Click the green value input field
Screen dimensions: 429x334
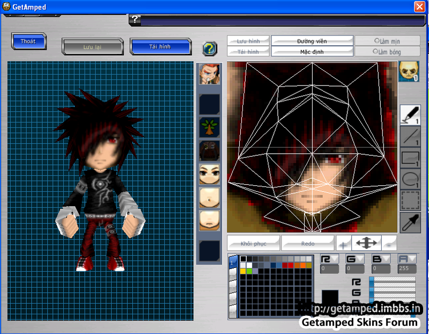tap(355, 269)
